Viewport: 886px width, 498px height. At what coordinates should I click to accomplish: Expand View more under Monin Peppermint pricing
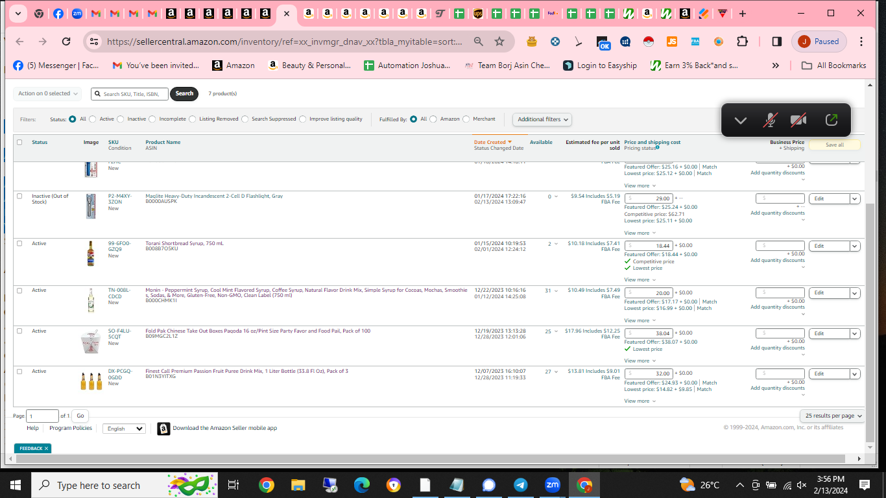(640, 320)
